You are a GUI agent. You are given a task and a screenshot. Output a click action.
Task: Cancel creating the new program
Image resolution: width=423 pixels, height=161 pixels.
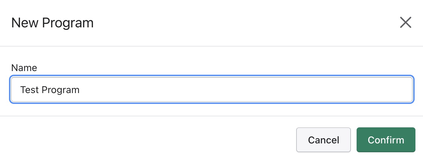pyautogui.click(x=323, y=140)
